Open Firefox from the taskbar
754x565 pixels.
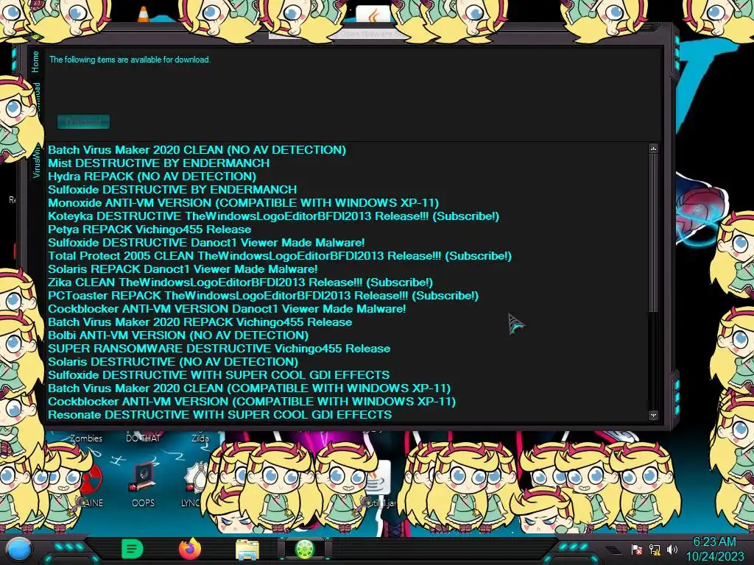click(189, 549)
